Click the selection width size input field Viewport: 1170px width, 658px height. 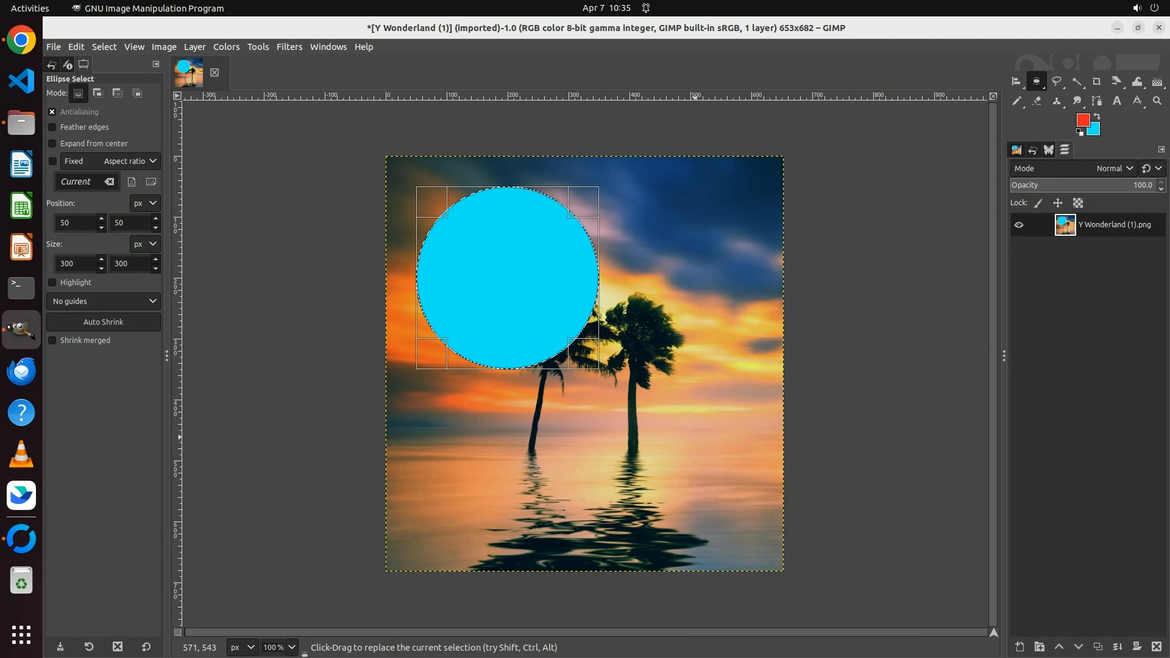click(x=74, y=264)
